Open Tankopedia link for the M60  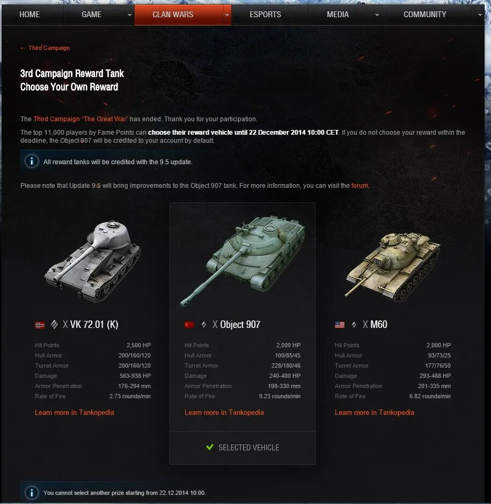click(x=375, y=412)
